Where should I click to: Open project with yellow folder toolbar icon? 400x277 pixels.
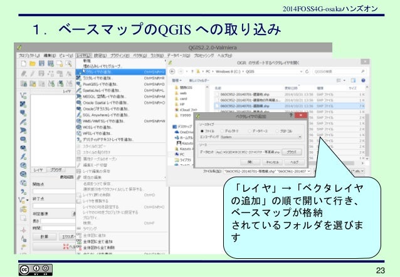point(33,63)
